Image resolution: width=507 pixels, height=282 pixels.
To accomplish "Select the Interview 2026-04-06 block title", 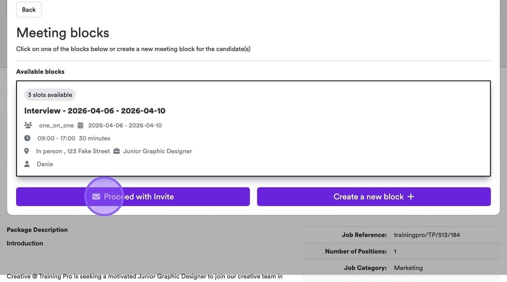I will 94,110.
